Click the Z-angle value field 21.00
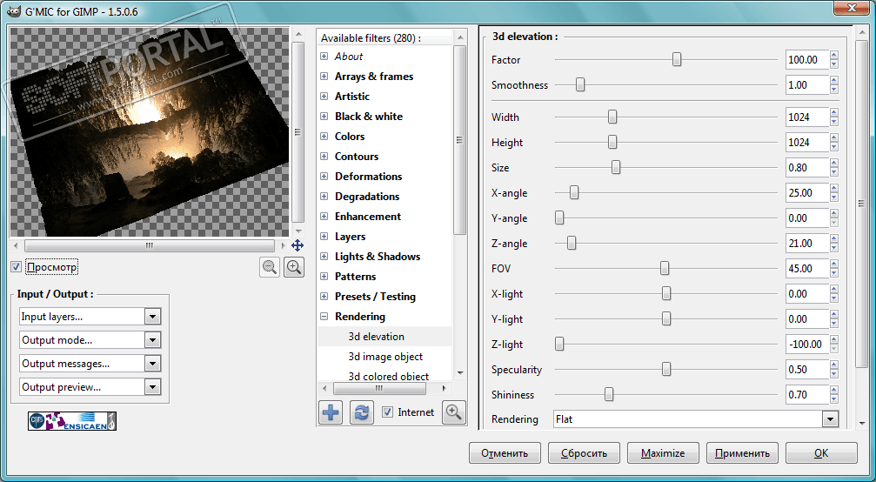The image size is (876, 482). coord(807,244)
